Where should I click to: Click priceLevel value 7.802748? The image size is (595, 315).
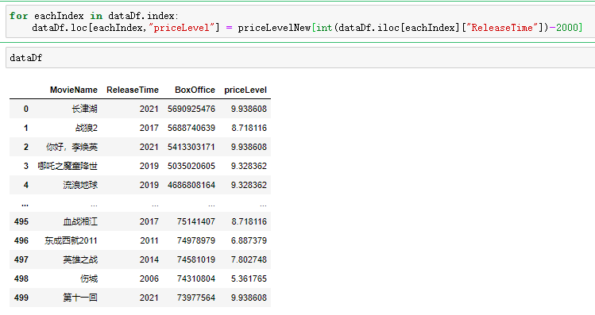click(249, 259)
